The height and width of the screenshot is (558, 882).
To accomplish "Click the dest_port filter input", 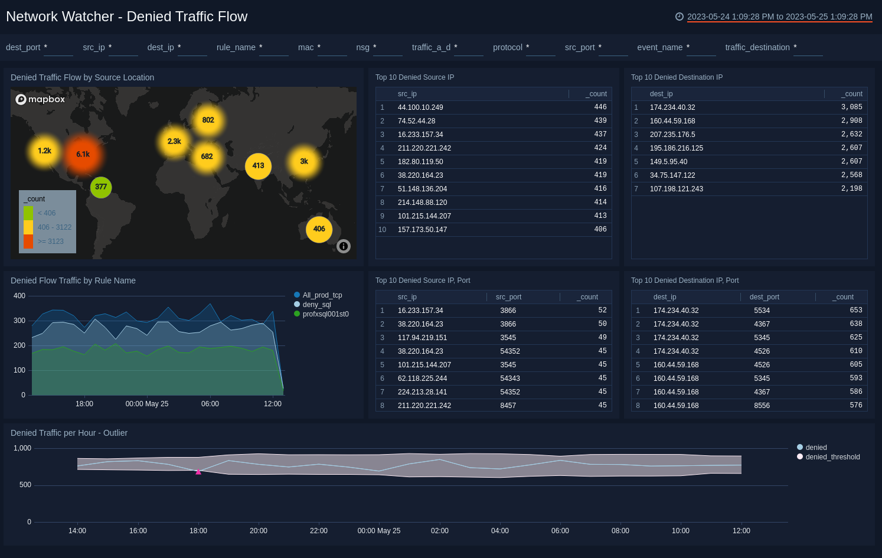I will 58,48.
